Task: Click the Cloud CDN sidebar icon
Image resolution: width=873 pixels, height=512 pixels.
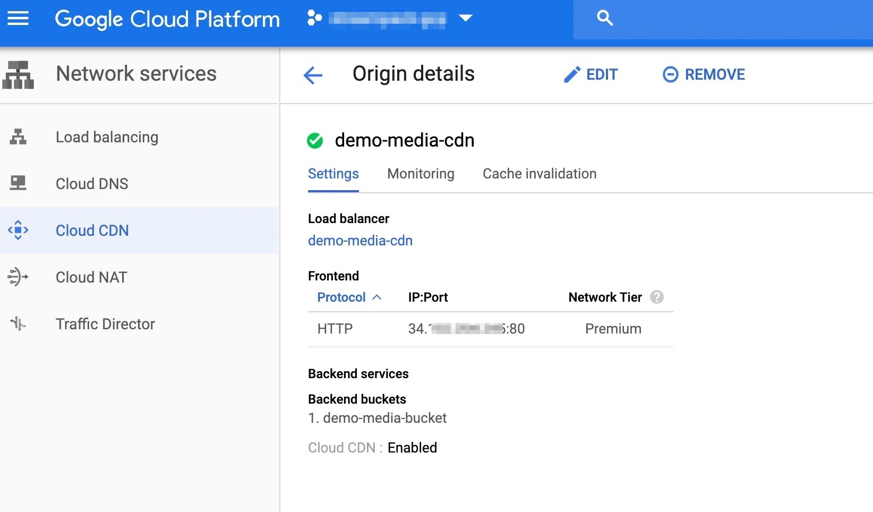Action: pyautogui.click(x=18, y=230)
